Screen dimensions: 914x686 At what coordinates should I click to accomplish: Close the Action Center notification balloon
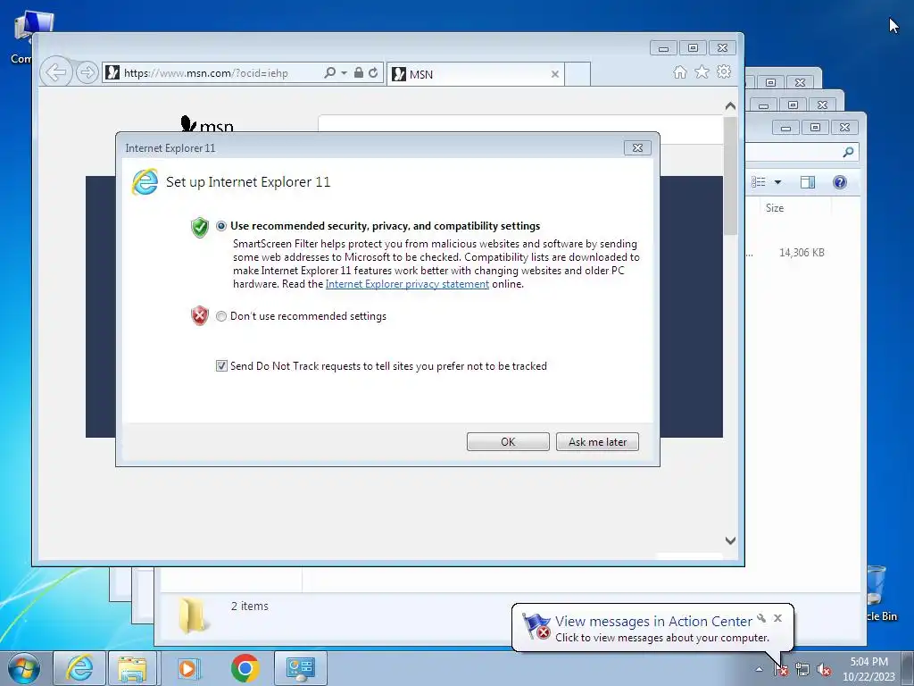pyautogui.click(x=777, y=618)
